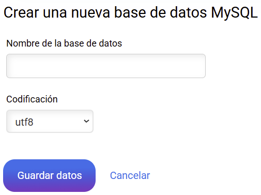Click the Cancelar link
The width and height of the screenshot is (261, 195).
tap(130, 175)
